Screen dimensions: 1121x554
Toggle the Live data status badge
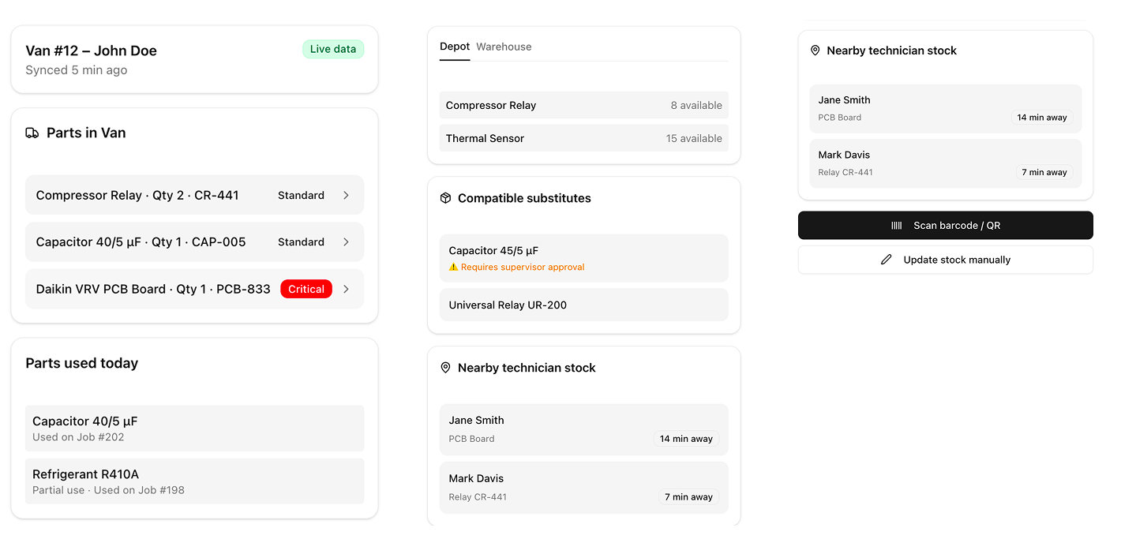[x=333, y=48]
